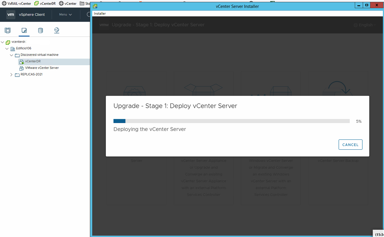Collapse the Discovered virtual machine folder

(x=12, y=55)
